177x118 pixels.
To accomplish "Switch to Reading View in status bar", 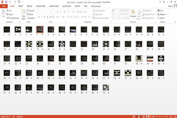I will (x=144, y=117).
